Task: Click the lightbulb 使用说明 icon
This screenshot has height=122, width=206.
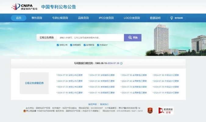Action: click(172, 18)
